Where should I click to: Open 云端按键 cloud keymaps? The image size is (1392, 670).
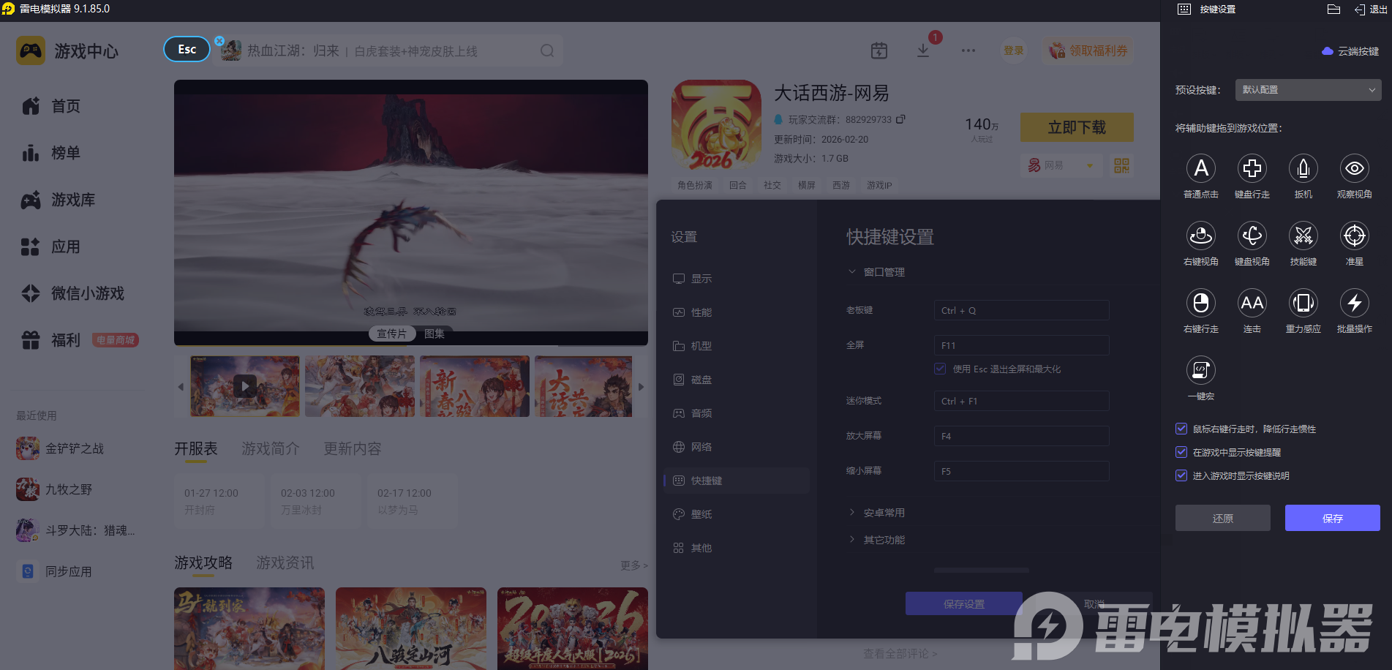(x=1350, y=51)
